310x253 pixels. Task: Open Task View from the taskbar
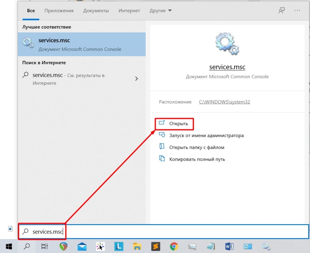[45, 246]
